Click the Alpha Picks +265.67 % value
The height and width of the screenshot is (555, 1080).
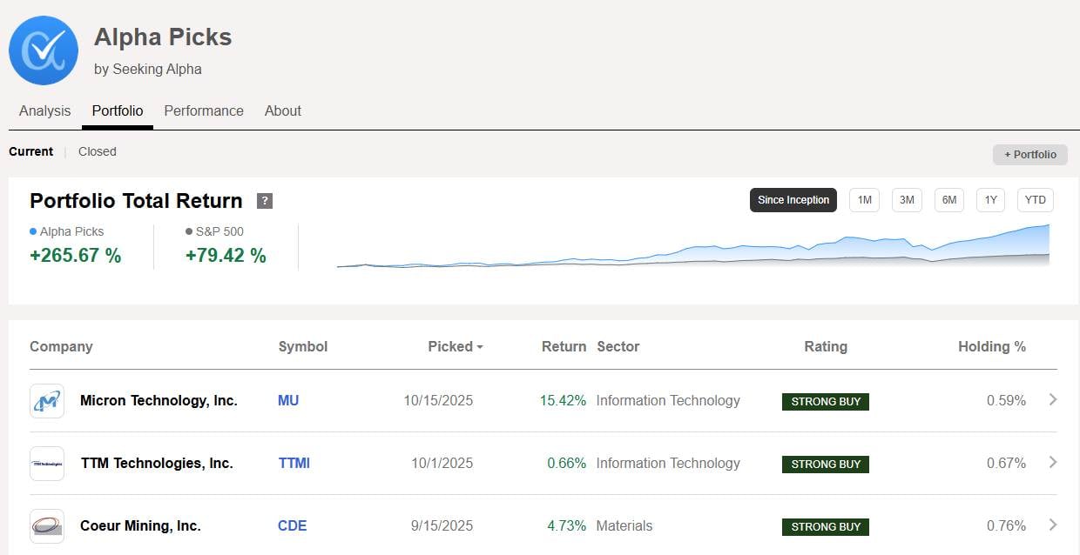76,256
